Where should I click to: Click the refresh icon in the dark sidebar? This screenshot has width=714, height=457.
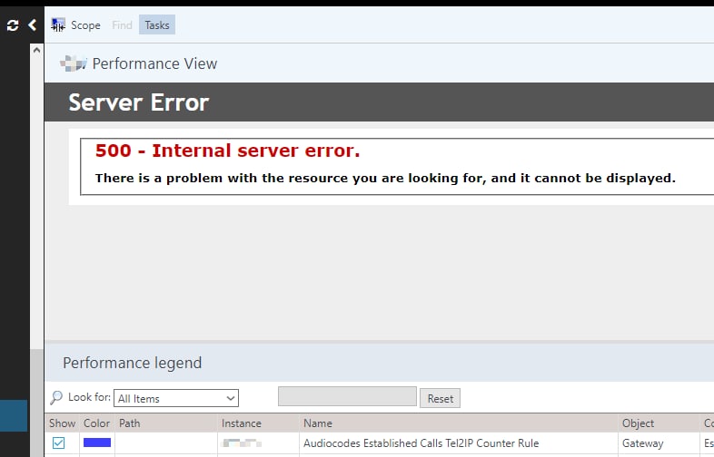pyautogui.click(x=13, y=25)
